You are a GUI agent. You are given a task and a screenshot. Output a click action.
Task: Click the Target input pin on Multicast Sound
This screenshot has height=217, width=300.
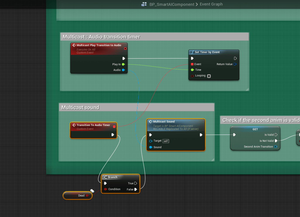[151, 141]
